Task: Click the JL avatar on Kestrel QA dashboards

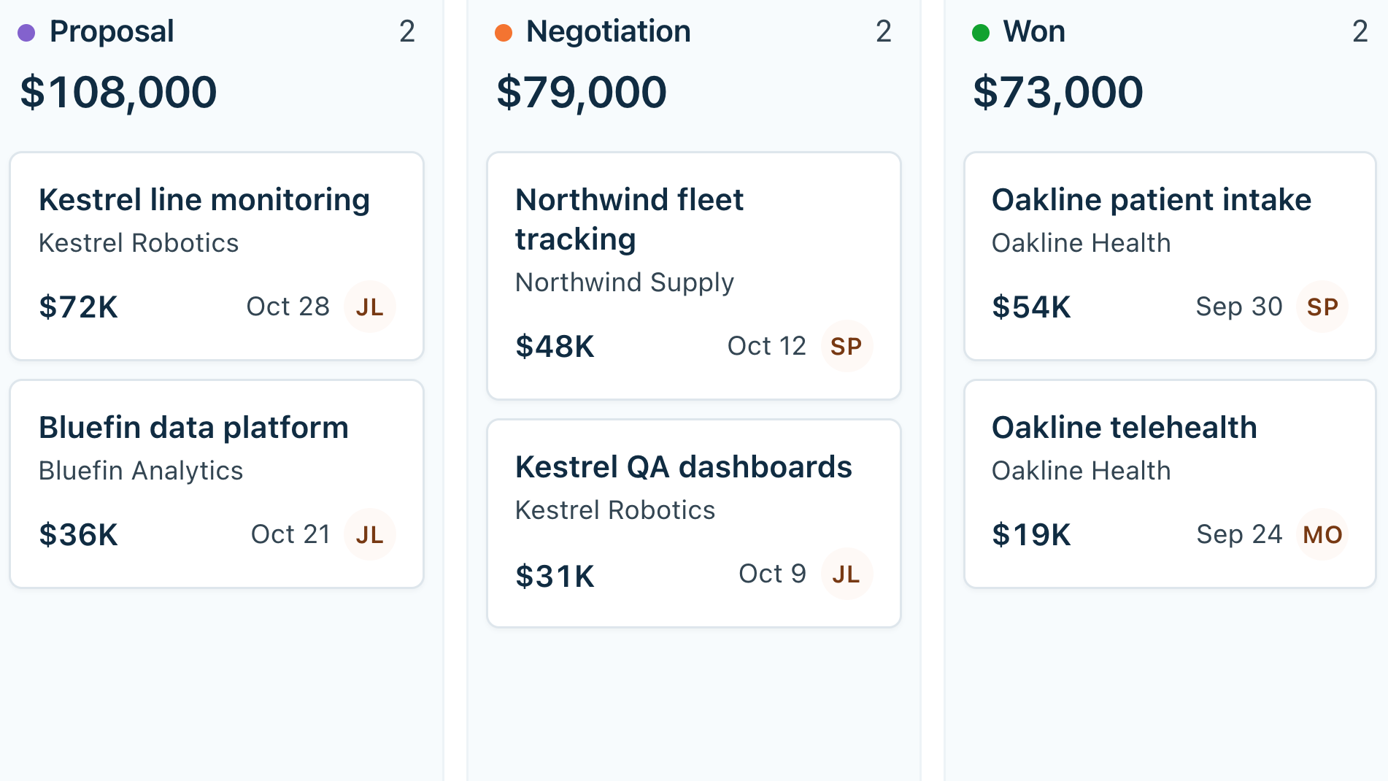Action: [847, 574]
